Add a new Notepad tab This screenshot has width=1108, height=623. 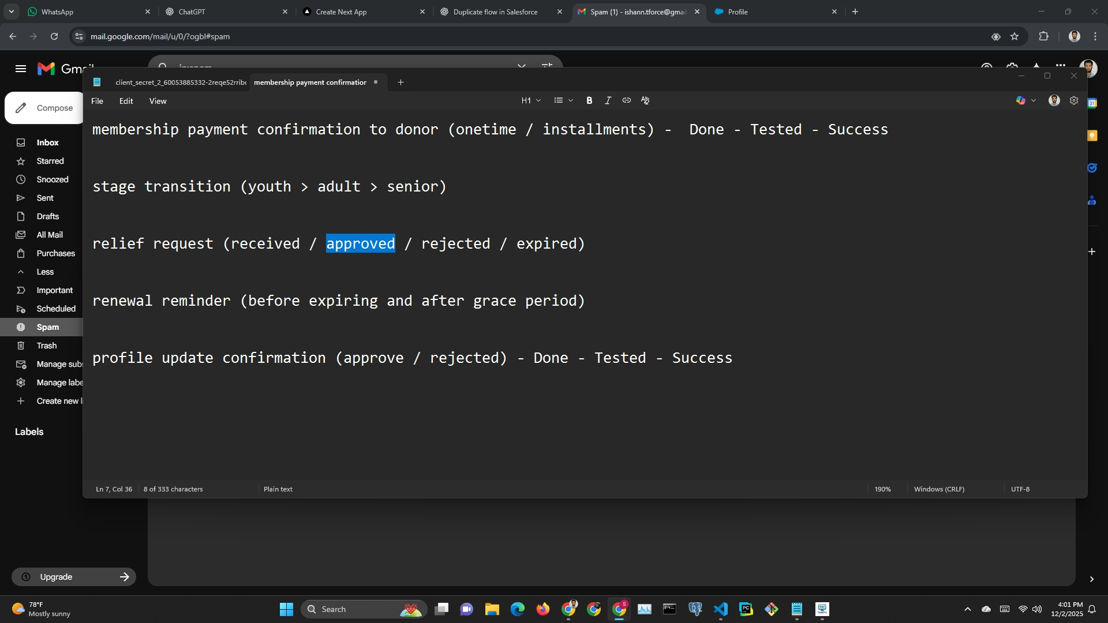pyautogui.click(x=400, y=82)
